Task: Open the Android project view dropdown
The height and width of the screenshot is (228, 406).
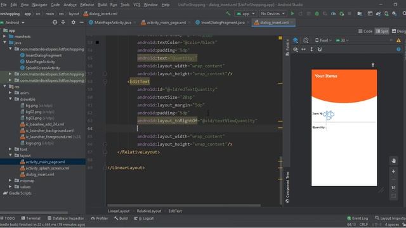Action: click(x=13, y=23)
